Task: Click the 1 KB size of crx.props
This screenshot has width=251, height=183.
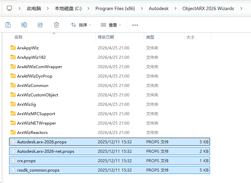Action: 204,161
